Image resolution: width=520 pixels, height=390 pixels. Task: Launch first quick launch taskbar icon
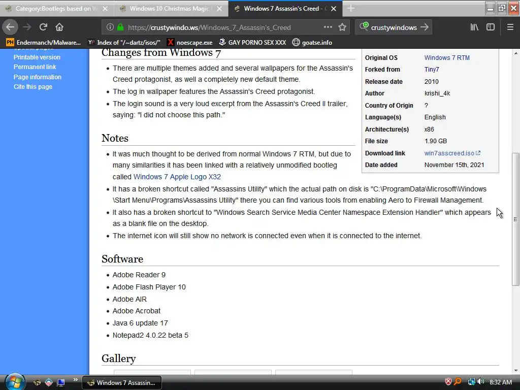(37, 383)
